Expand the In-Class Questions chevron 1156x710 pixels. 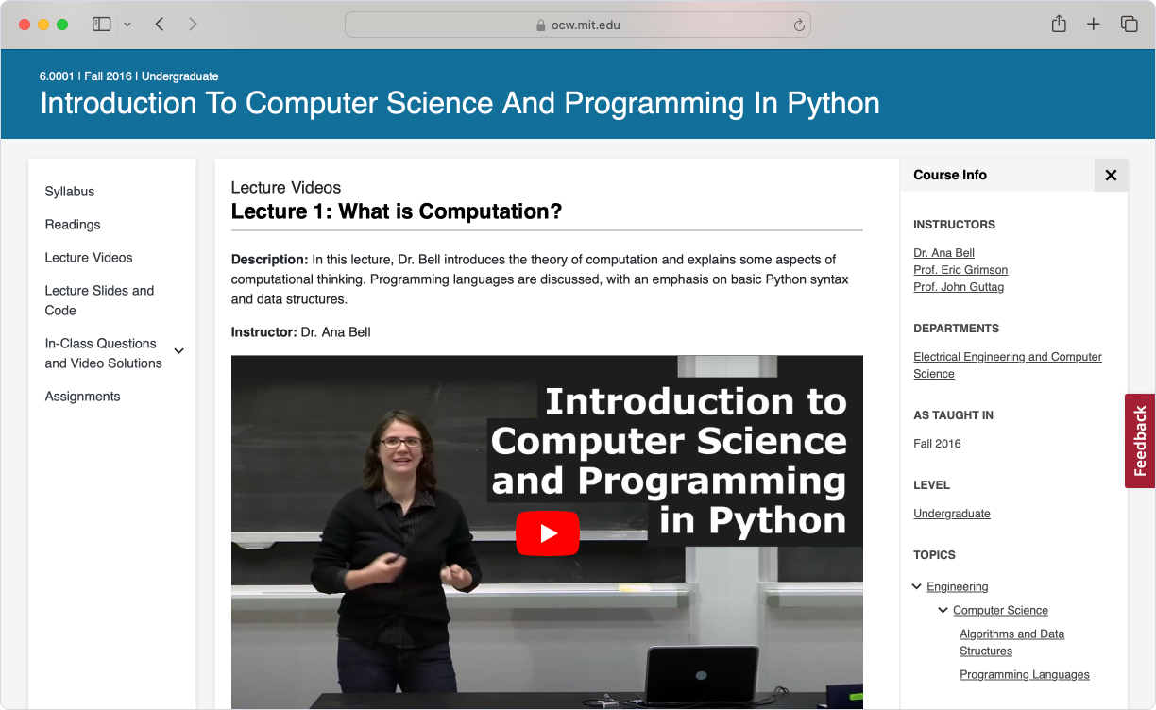[179, 351]
